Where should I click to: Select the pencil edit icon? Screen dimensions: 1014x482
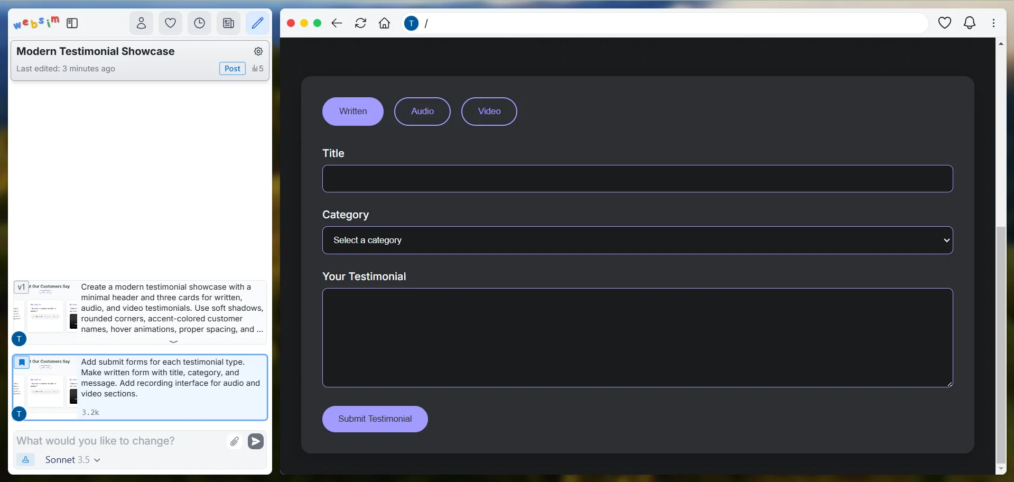click(257, 23)
